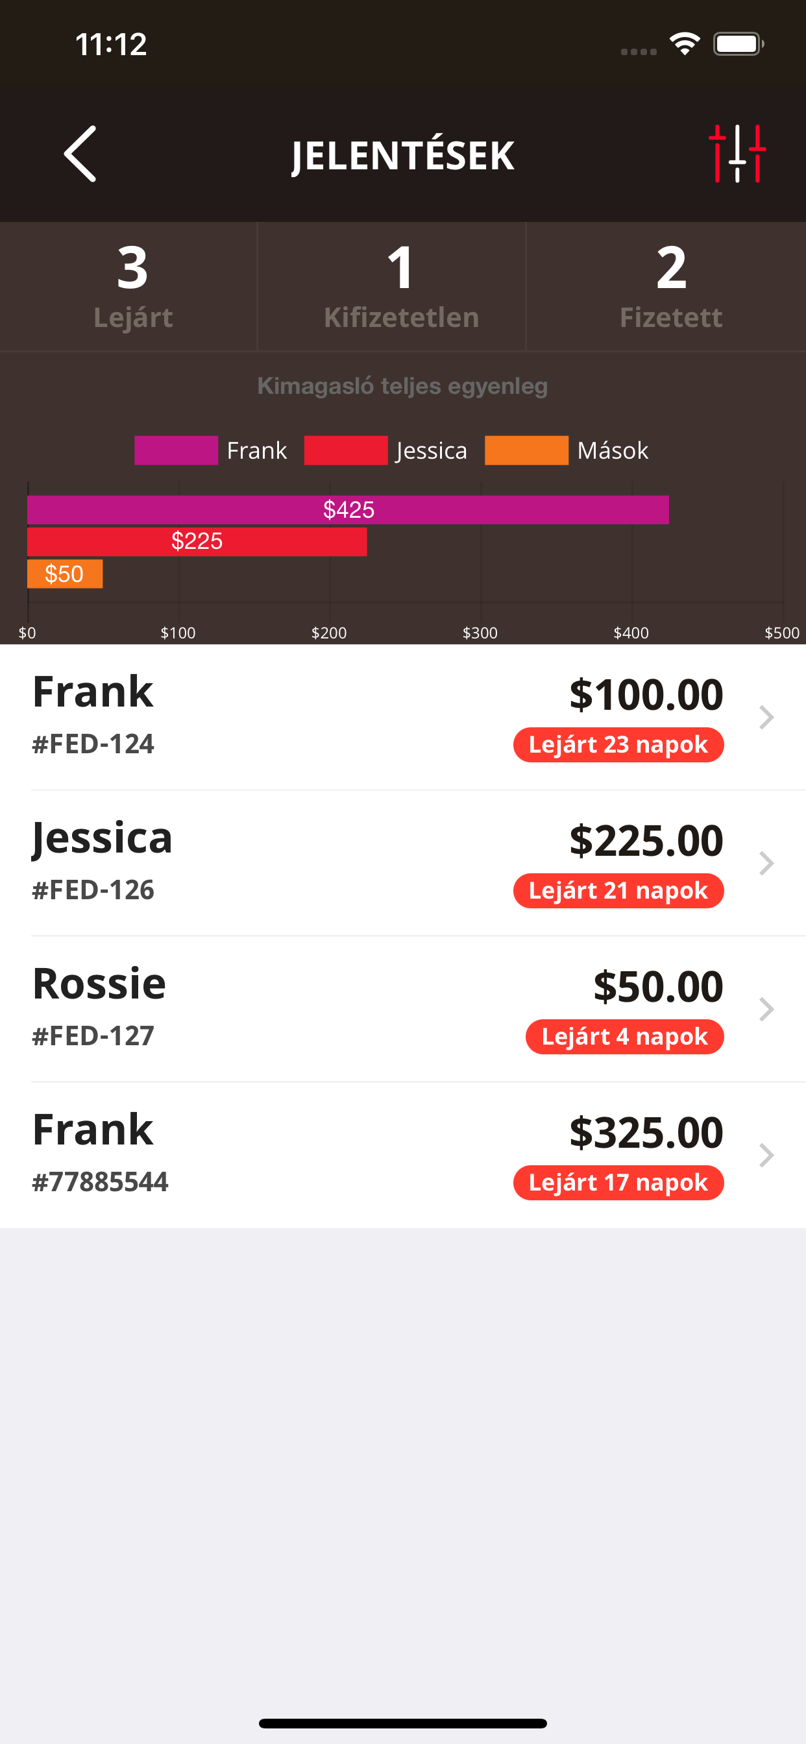Toggle Jessica red legend swatch
Viewport: 806px width, 1744px height.
click(346, 451)
